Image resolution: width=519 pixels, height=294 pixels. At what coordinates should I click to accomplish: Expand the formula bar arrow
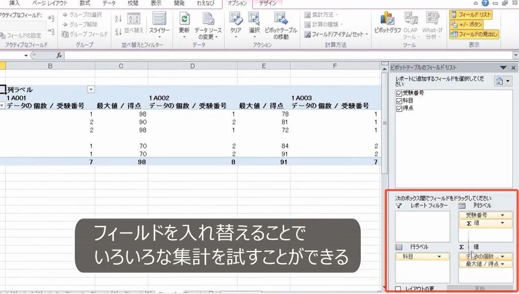pos(515,55)
